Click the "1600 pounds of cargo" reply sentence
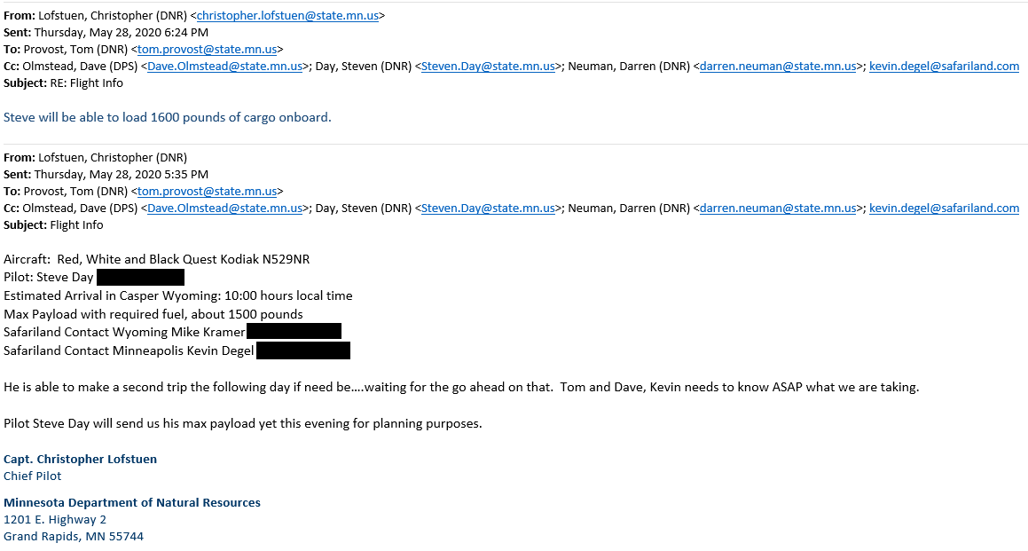1028x551 pixels. (168, 117)
